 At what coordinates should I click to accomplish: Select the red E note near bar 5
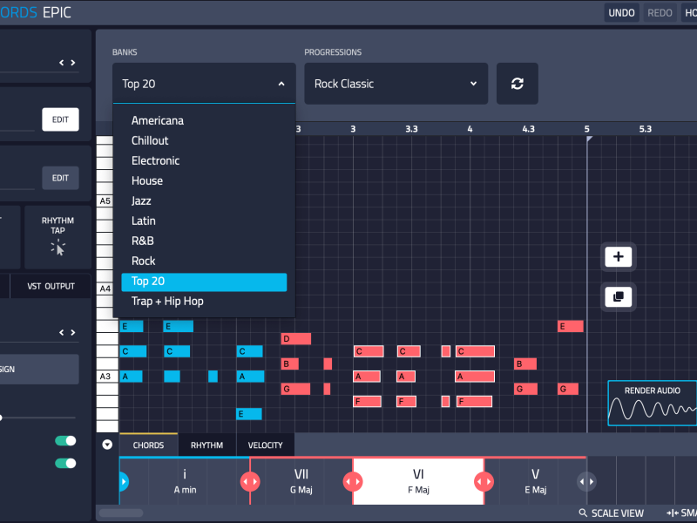point(571,326)
